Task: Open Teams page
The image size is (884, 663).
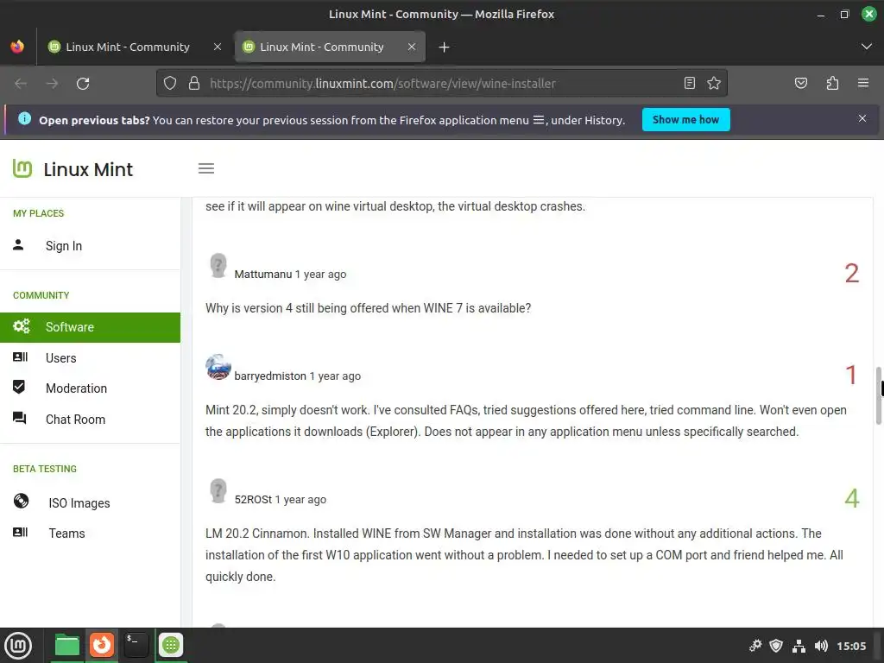Action: (x=66, y=534)
